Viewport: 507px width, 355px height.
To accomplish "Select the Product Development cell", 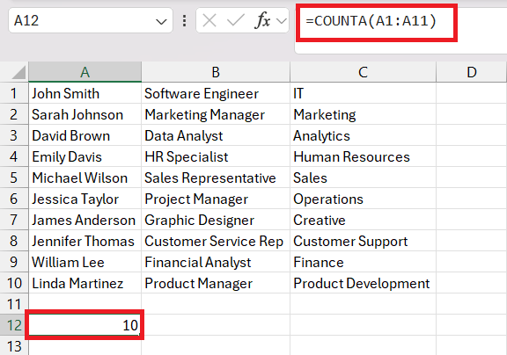I will tap(364, 283).
